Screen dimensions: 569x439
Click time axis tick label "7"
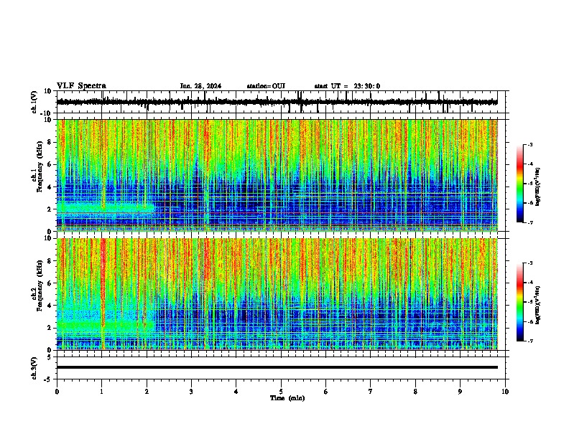pos(371,392)
